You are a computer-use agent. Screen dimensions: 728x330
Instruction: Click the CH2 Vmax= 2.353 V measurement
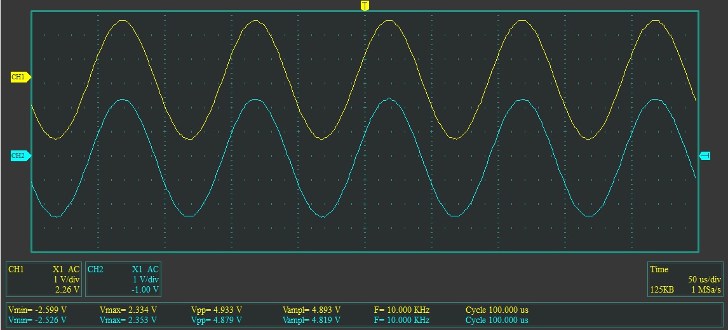(128, 320)
